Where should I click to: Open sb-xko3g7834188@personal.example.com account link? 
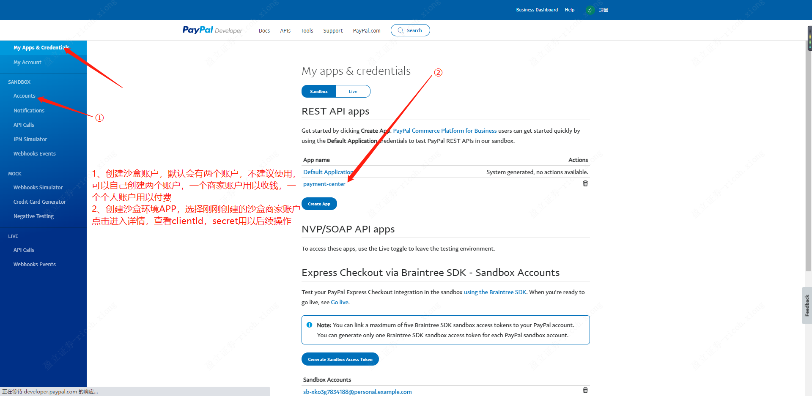(357, 392)
